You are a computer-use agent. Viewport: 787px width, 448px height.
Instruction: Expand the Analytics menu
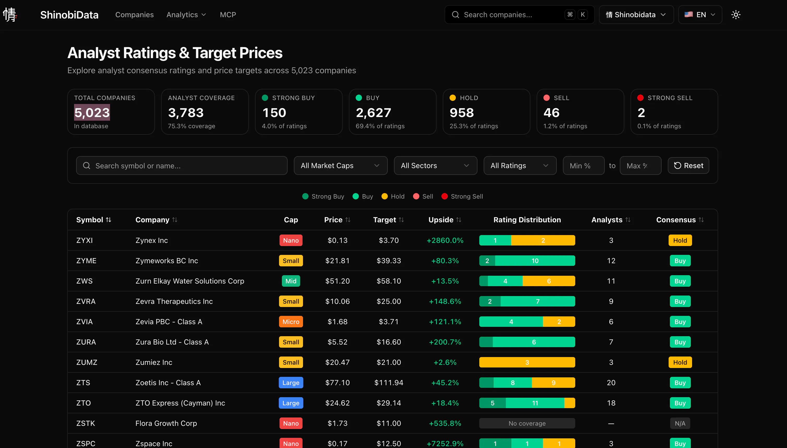tap(186, 14)
